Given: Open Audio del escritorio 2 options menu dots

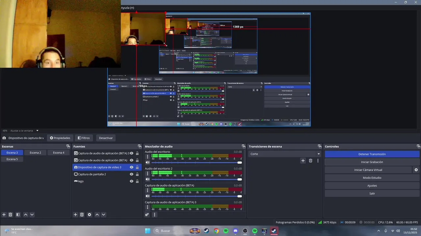Looking at the screenshot, I should [147, 173].
